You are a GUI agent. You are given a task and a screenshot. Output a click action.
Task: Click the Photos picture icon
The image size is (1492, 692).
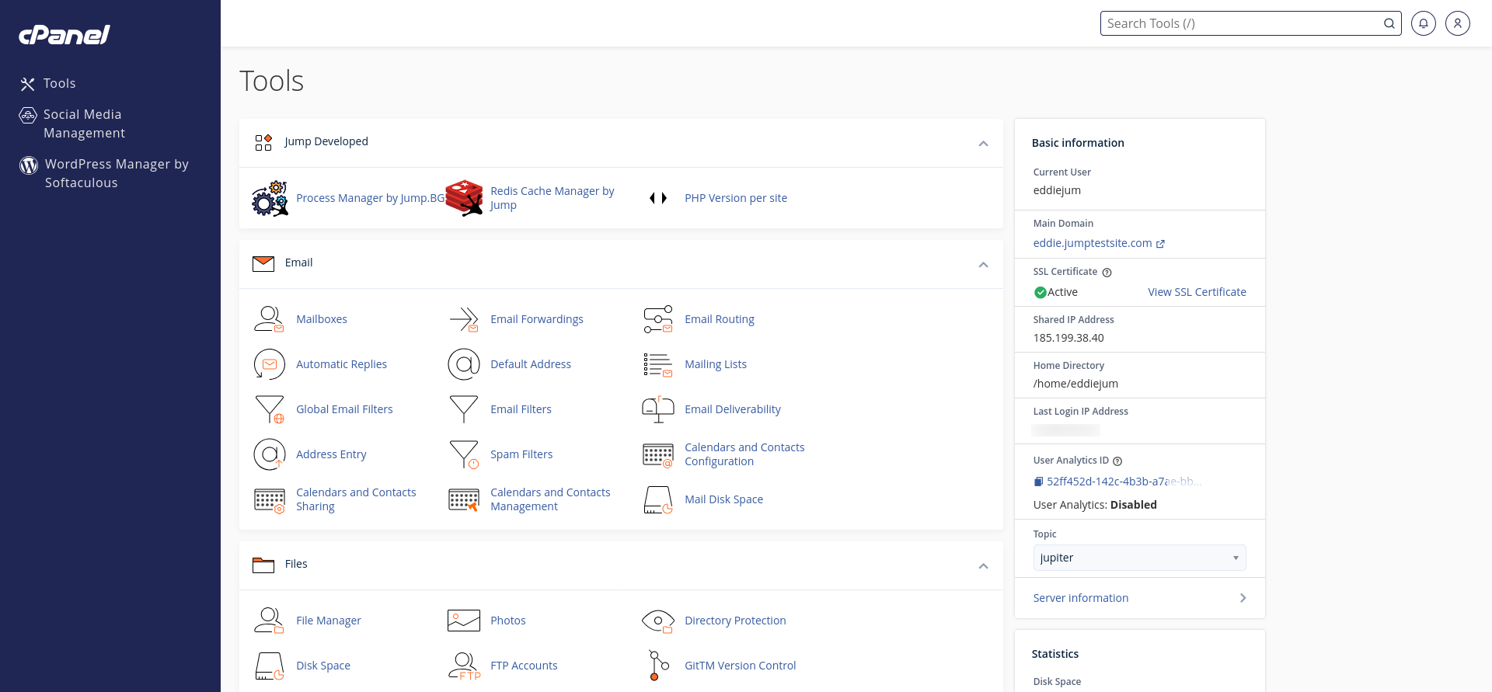(464, 621)
